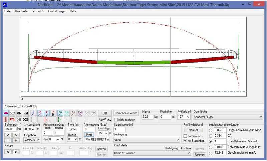
Task: Click the pink wing planform icon
Action: point(6,113)
